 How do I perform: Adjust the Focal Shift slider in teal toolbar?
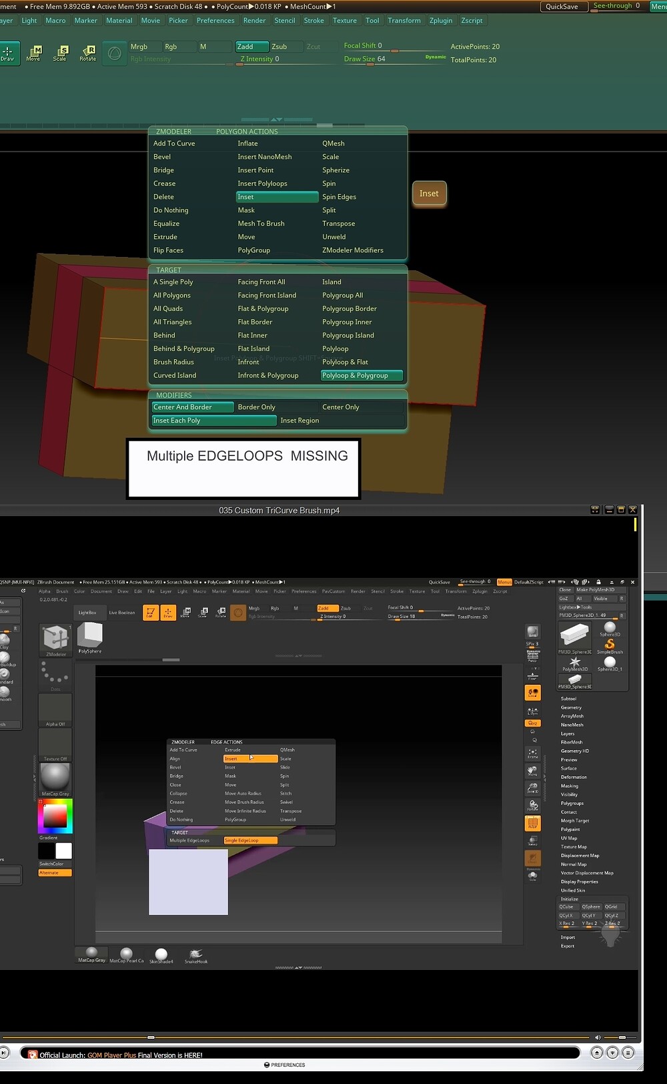click(394, 46)
